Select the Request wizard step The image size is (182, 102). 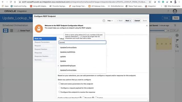click(45, 46)
